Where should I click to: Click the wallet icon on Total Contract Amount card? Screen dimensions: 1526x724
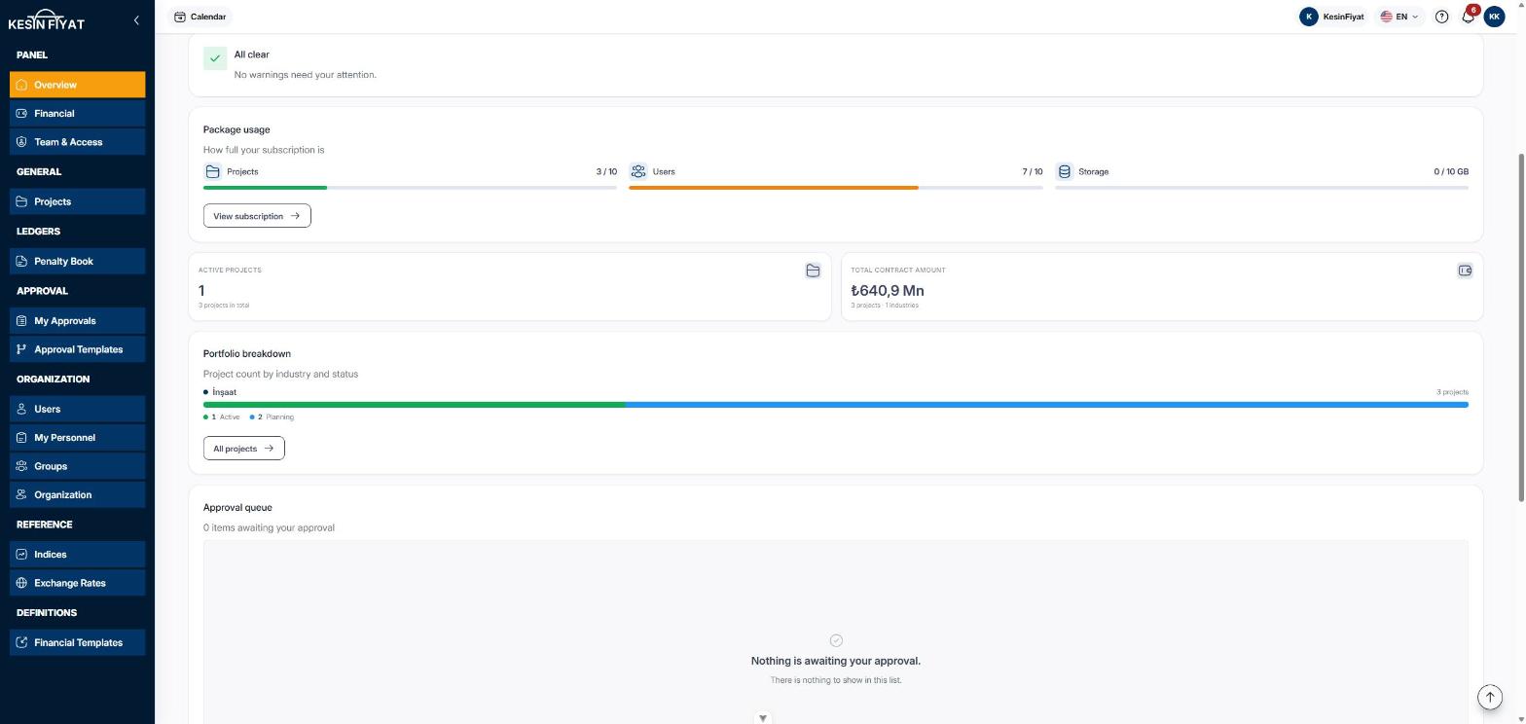point(1465,271)
